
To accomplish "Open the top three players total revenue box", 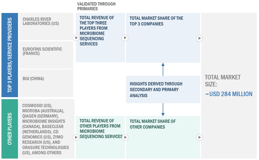I will click(100, 37).
